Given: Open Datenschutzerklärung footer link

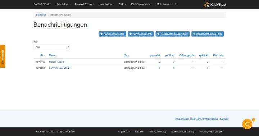Looking at the screenshot, I should (183, 132).
